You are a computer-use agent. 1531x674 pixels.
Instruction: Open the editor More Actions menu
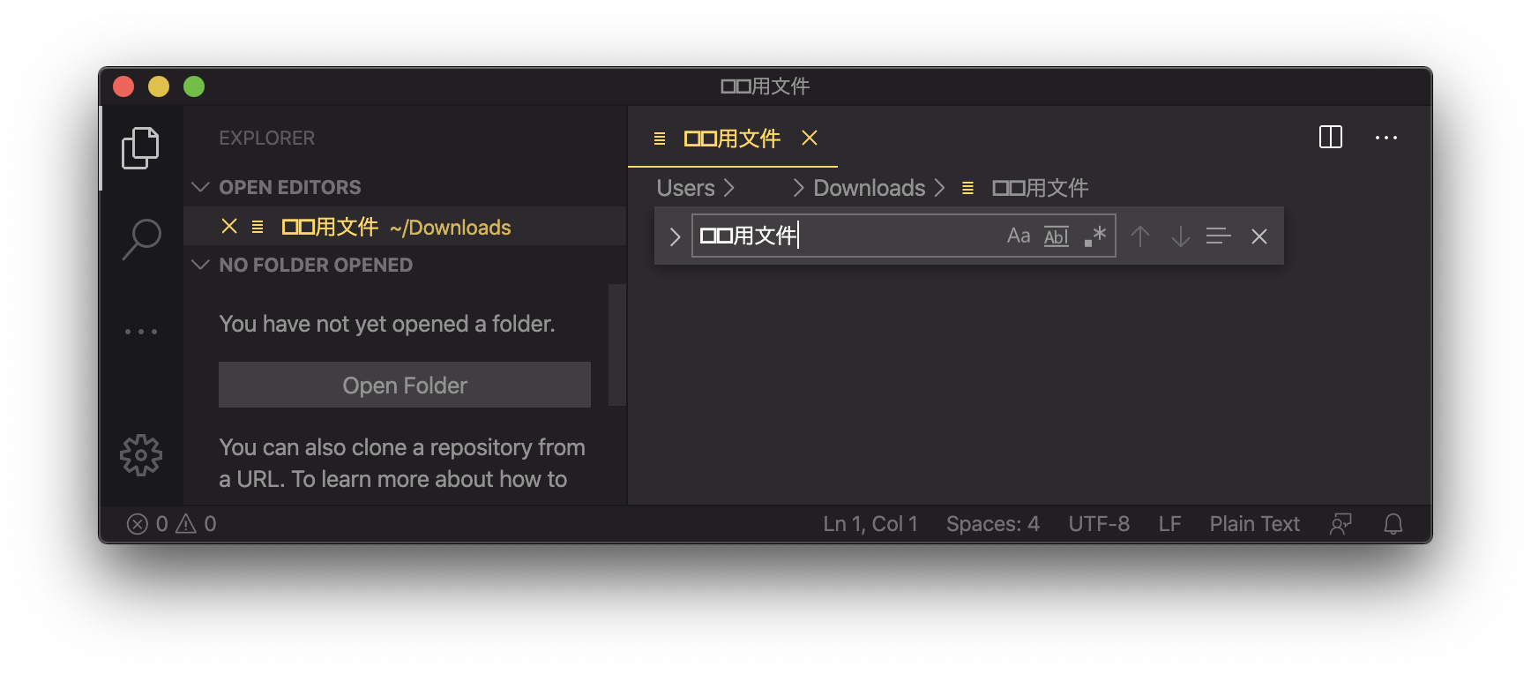pos(1387,138)
